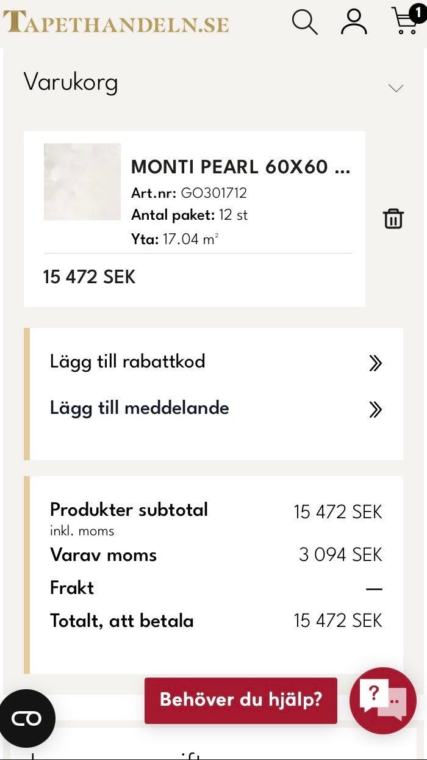Open the shopping cart icon

coord(404,22)
